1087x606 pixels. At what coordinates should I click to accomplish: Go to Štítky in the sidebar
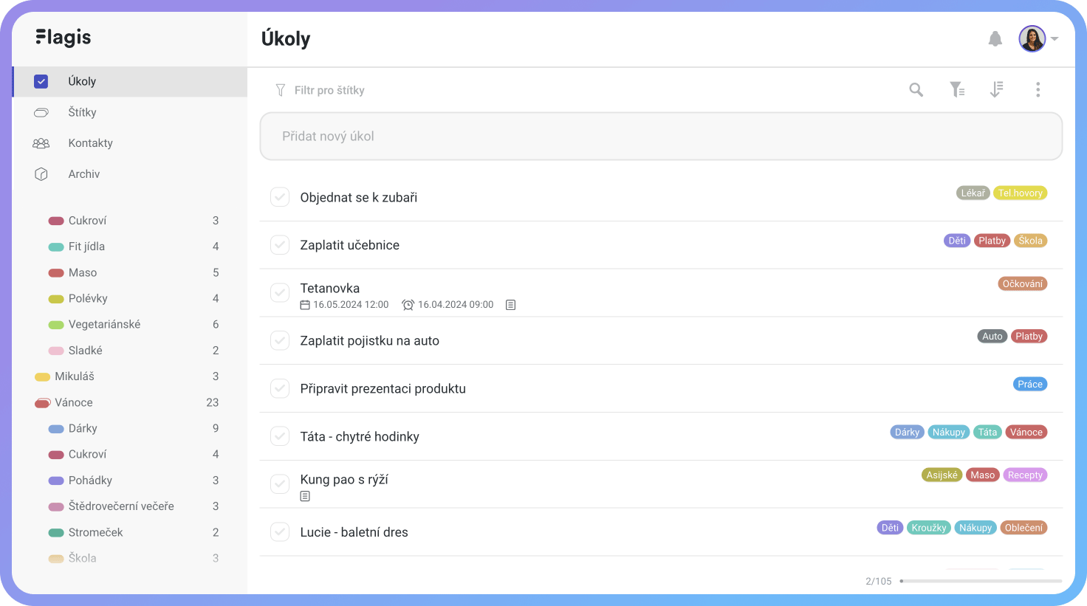click(82, 112)
